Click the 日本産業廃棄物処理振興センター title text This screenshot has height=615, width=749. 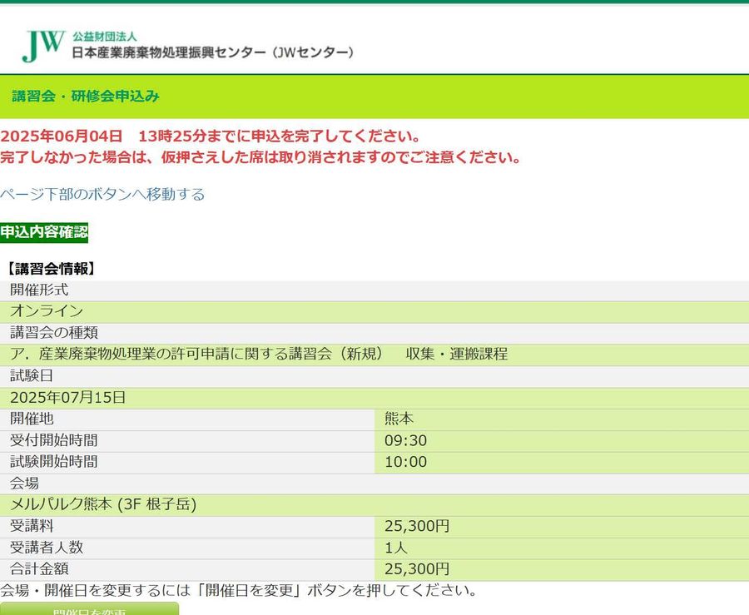coord(213,52)
